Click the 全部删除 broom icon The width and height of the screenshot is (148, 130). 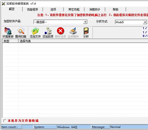73,31
